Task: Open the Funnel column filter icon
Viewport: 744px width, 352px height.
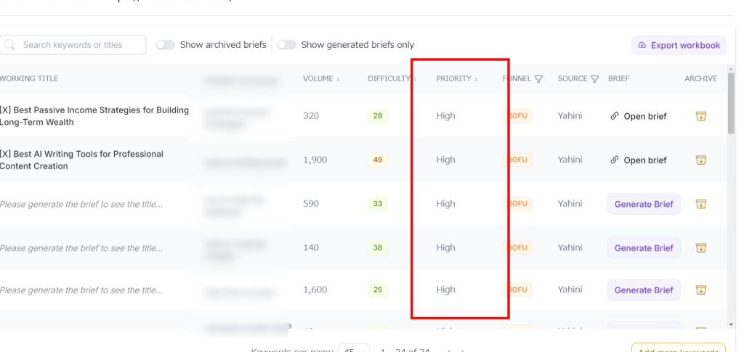Action: pos(538,79)
